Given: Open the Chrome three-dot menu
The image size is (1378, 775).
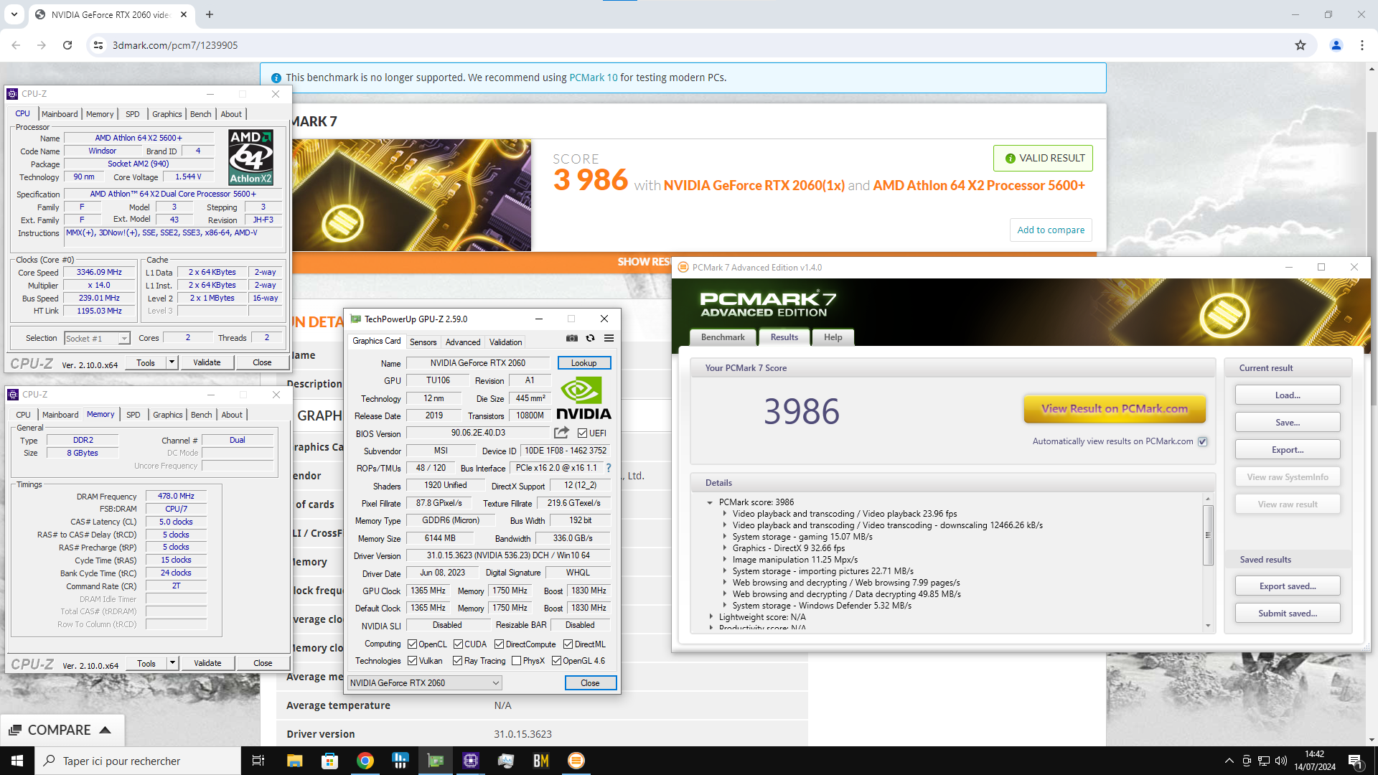Looking at the screenshot, I should click(1362, 45).
